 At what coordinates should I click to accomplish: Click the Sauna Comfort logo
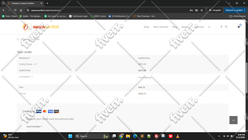tap(41, 27)
